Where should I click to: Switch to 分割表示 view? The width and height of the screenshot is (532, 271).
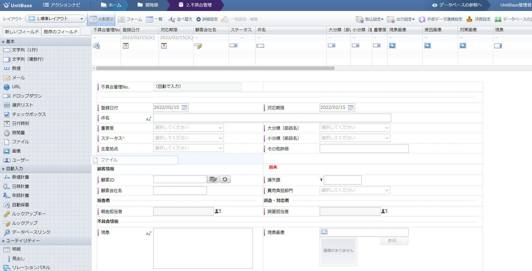102,19
